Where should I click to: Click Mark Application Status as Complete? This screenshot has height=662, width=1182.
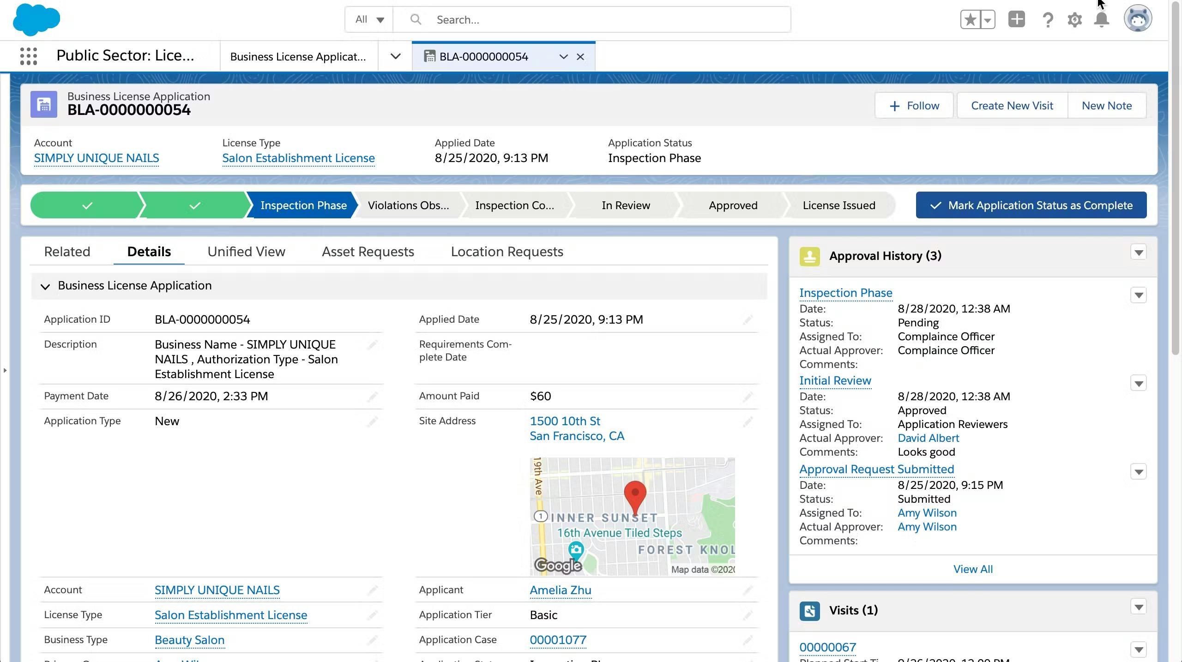point(1031,205)
